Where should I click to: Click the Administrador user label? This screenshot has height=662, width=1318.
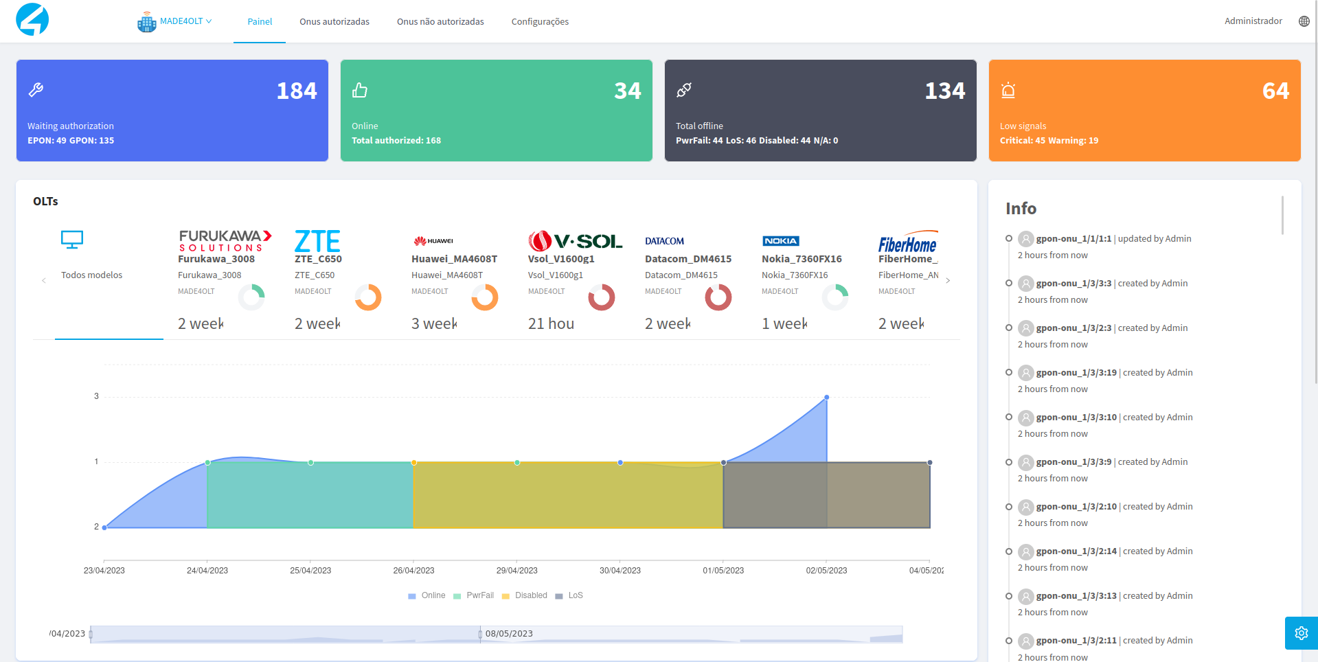[1253, 21]
